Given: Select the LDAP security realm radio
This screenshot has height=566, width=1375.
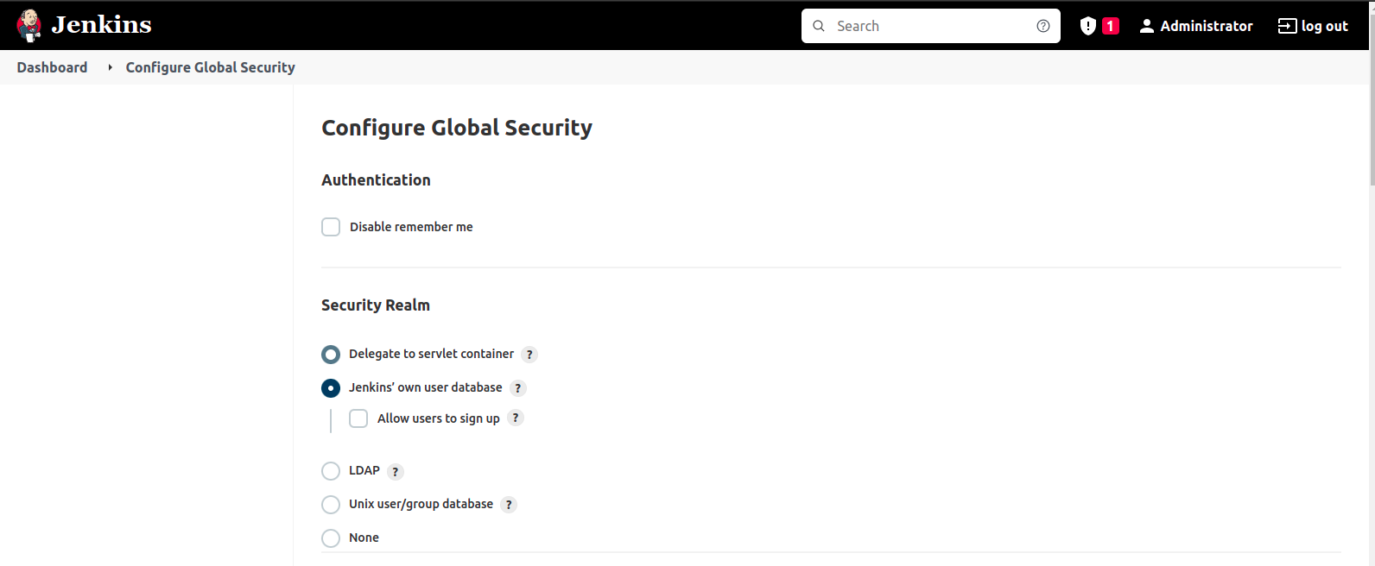Looking at the screenshot, I should 331,471.
